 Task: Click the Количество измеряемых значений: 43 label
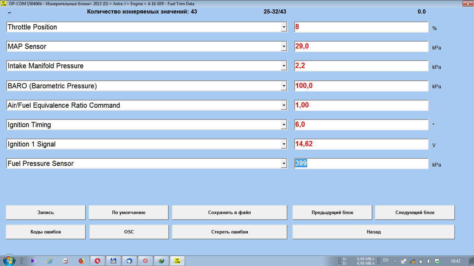pos(142,11)
